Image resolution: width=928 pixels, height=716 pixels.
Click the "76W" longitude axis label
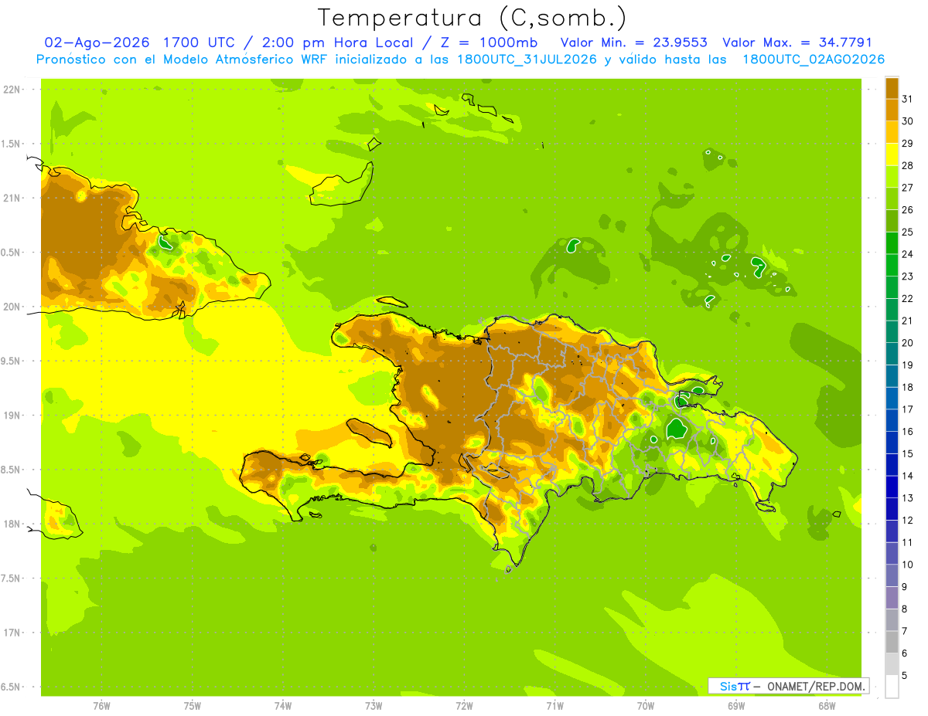[101, 706]
